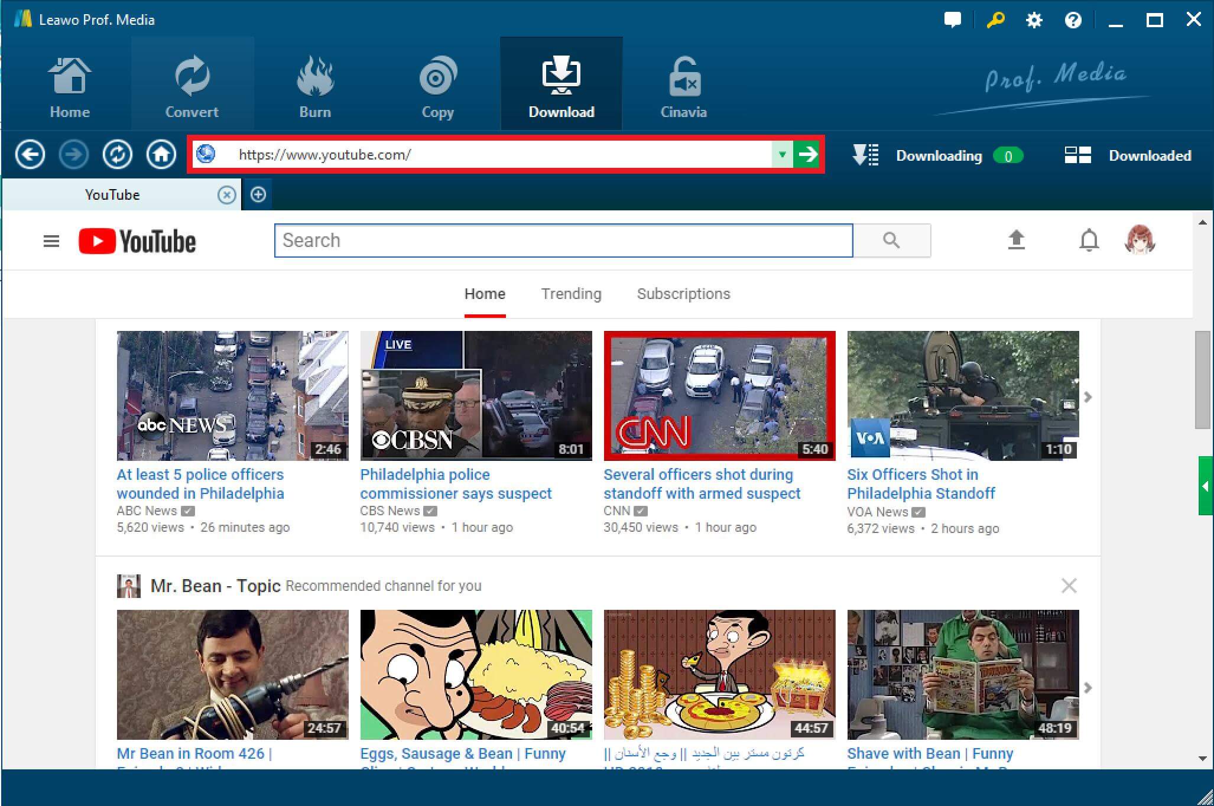Switch to the Burn module

pyautogui.click(x=315, y=83)
